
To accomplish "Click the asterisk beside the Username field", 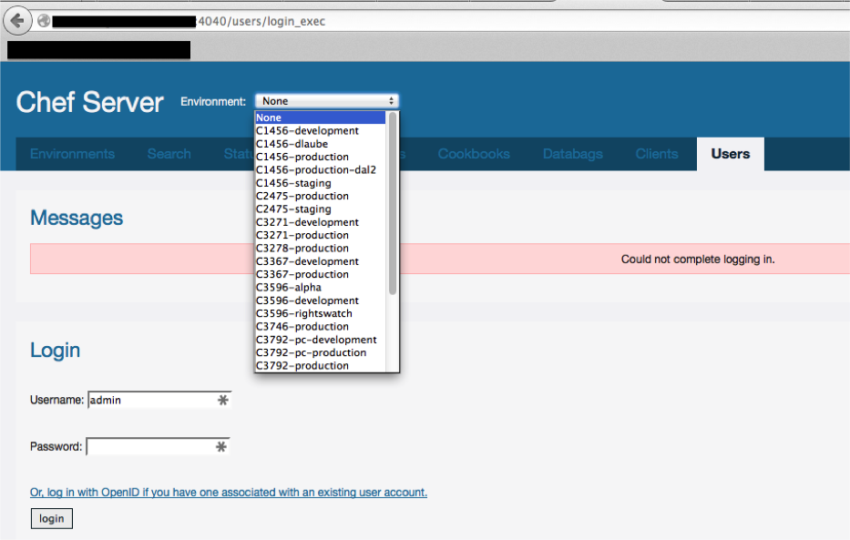I will tap(223, 399).
